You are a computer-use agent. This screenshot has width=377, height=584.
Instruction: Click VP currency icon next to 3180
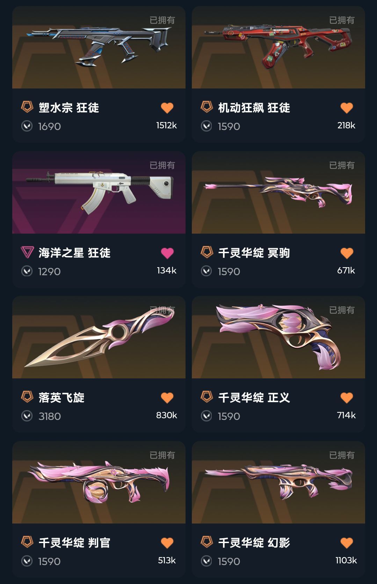tap(27, 416)
